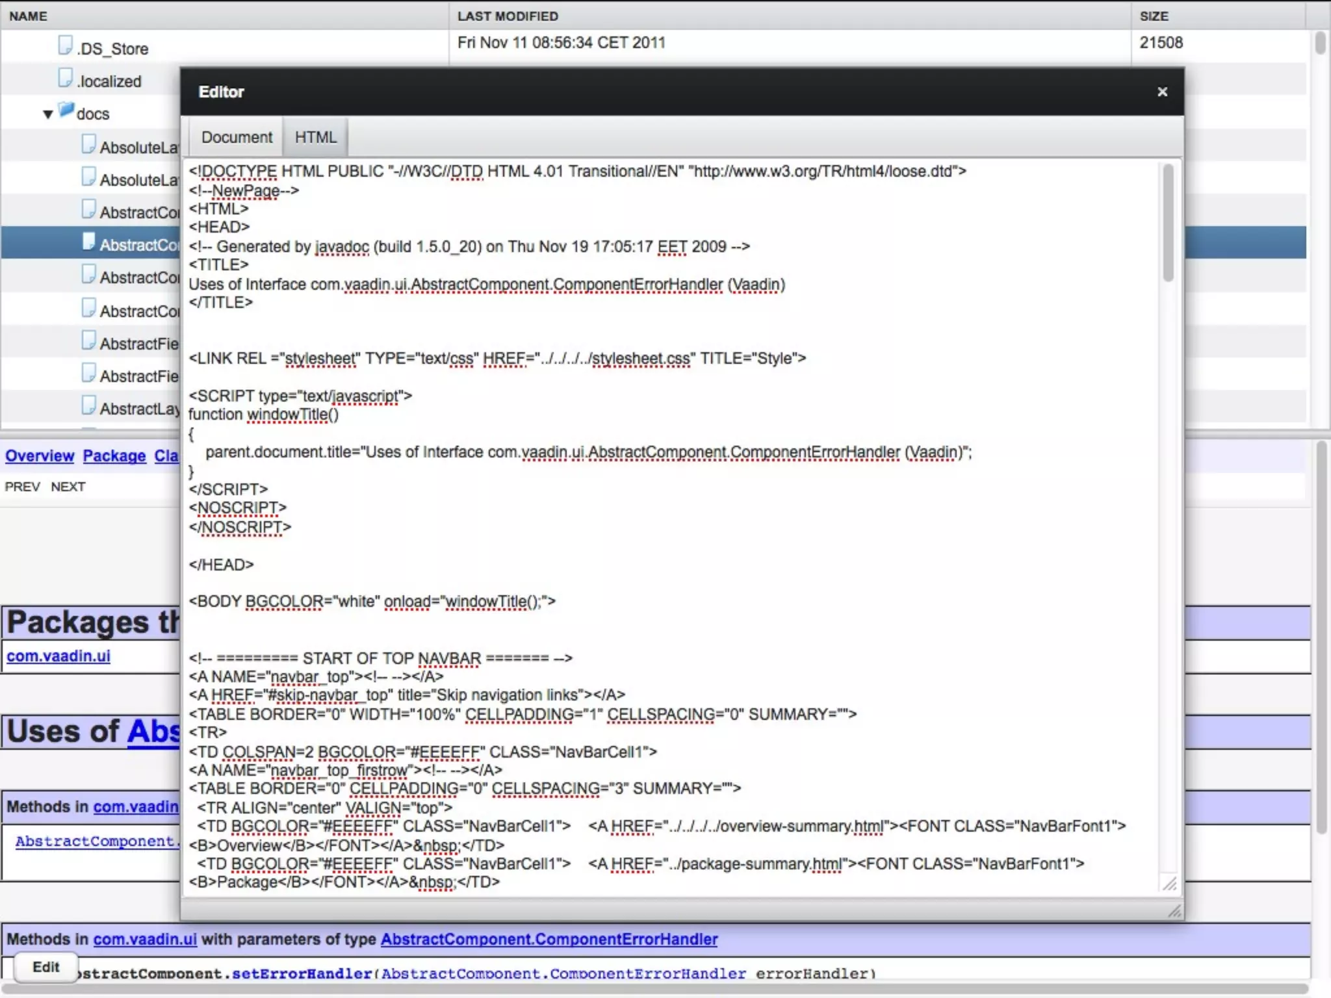1331x998 pixels.
Task: Click the 'function windowTitle()' source line
Action: pyautogui.click(x=263, y=415)
